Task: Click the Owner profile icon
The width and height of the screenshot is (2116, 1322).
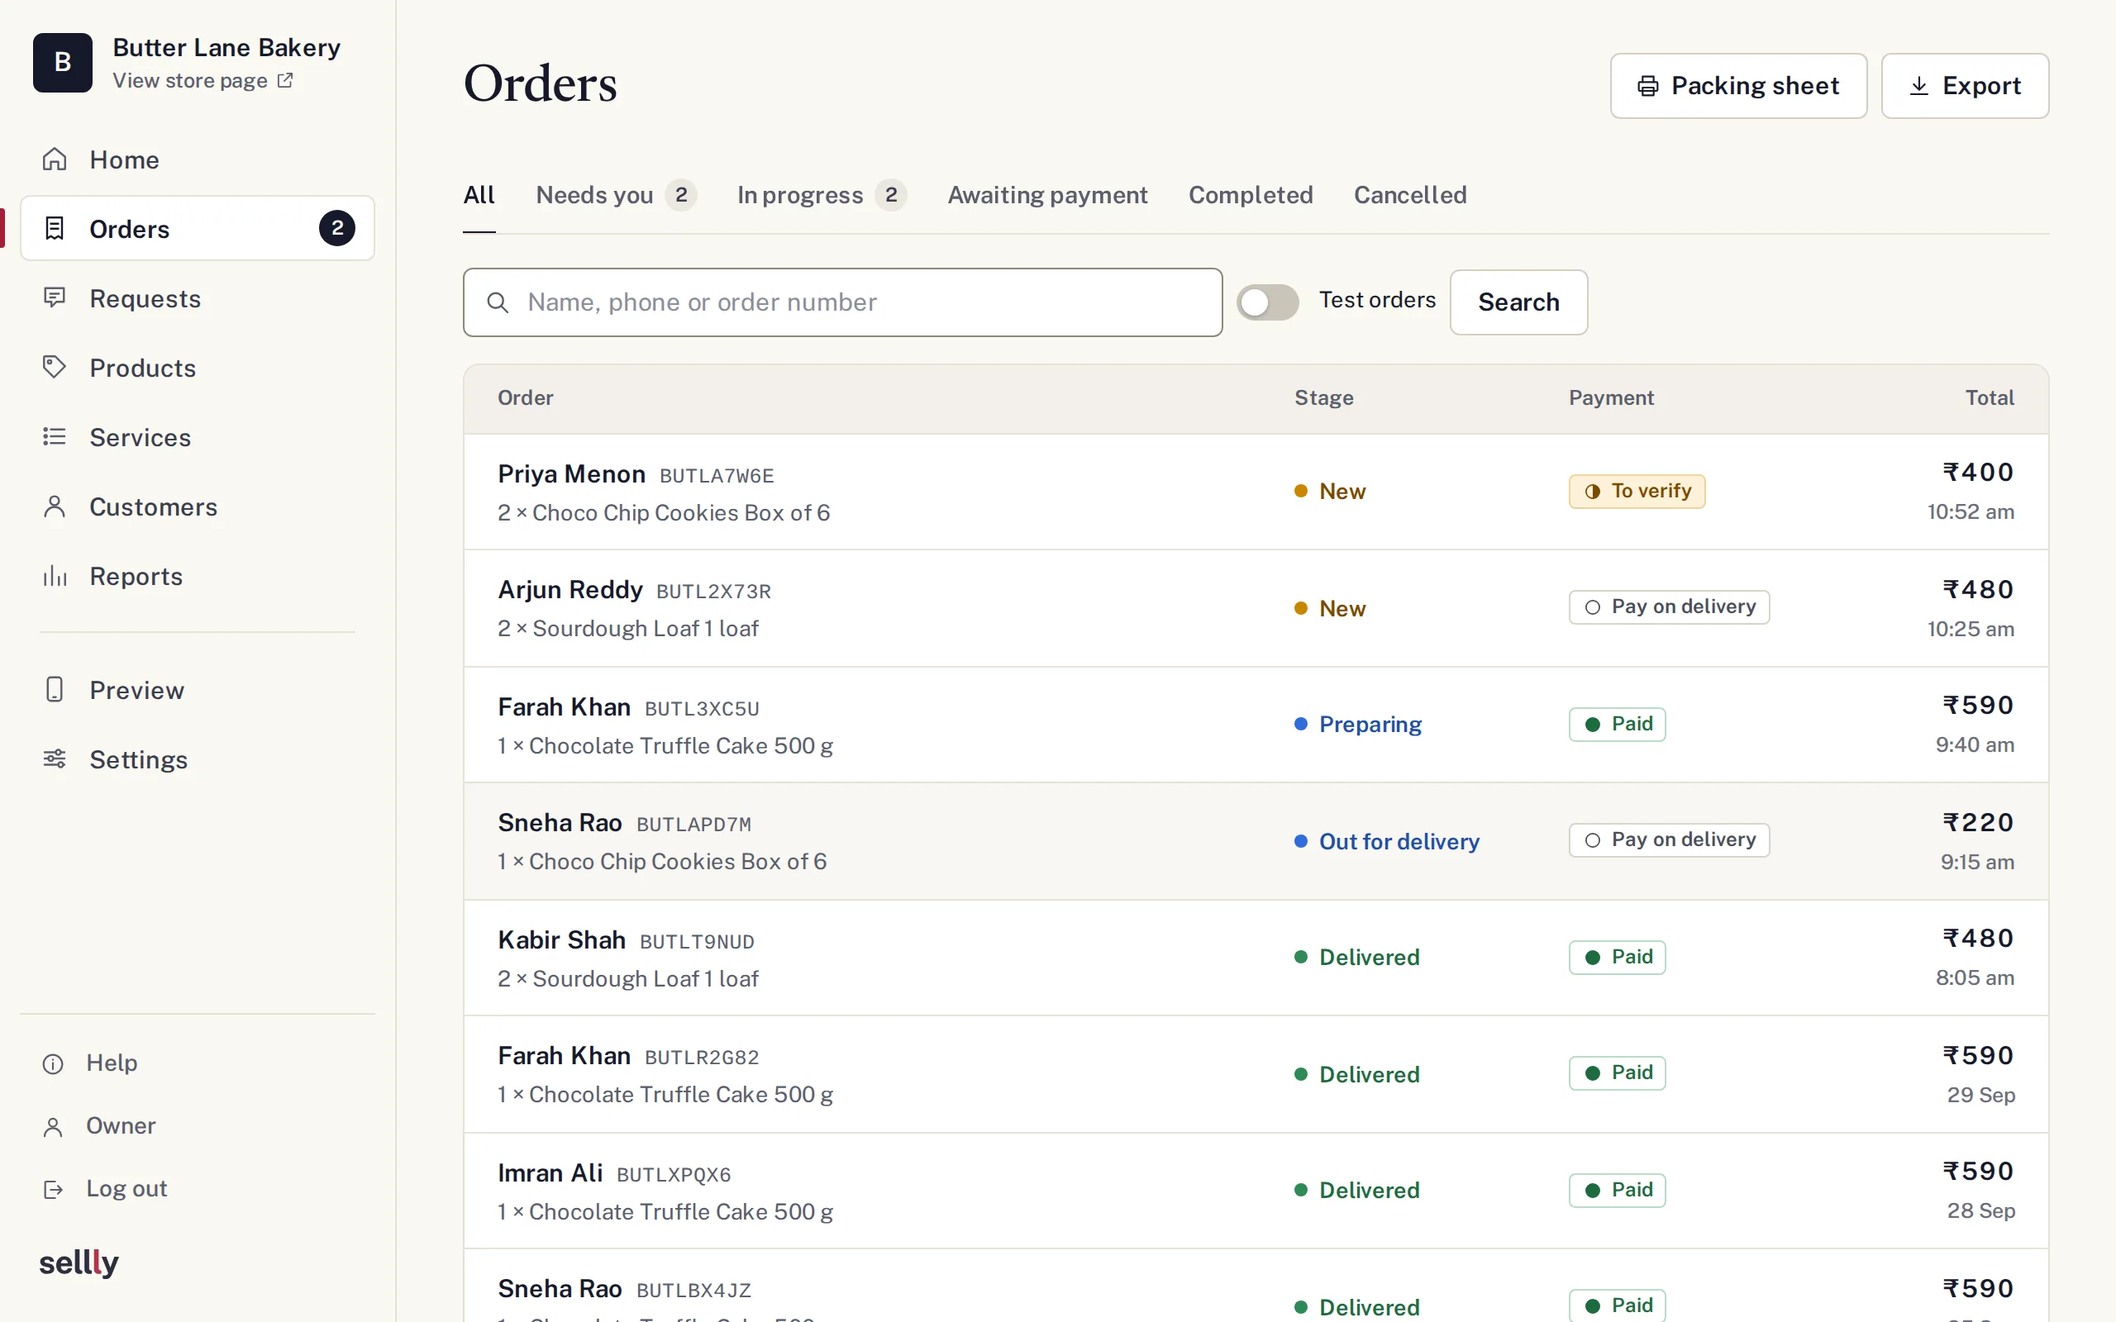Action: (54, 1126)
